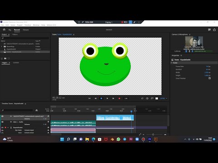
Task: Go to the Home screen icon
Action: 4,30
